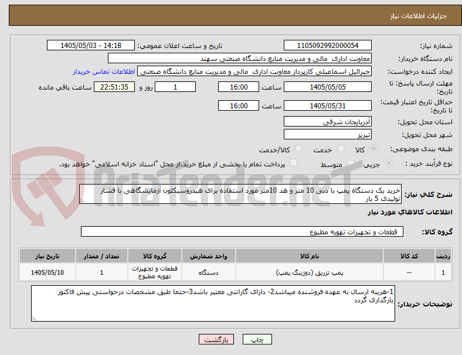Screen dimensions: 462x355
Task: Click the need date cell 1405/05/10
Action: click(47, 272)
